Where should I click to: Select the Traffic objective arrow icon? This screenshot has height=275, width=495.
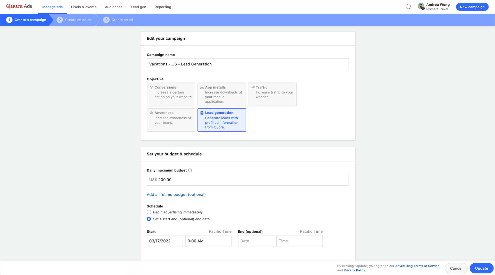point(253,88)
